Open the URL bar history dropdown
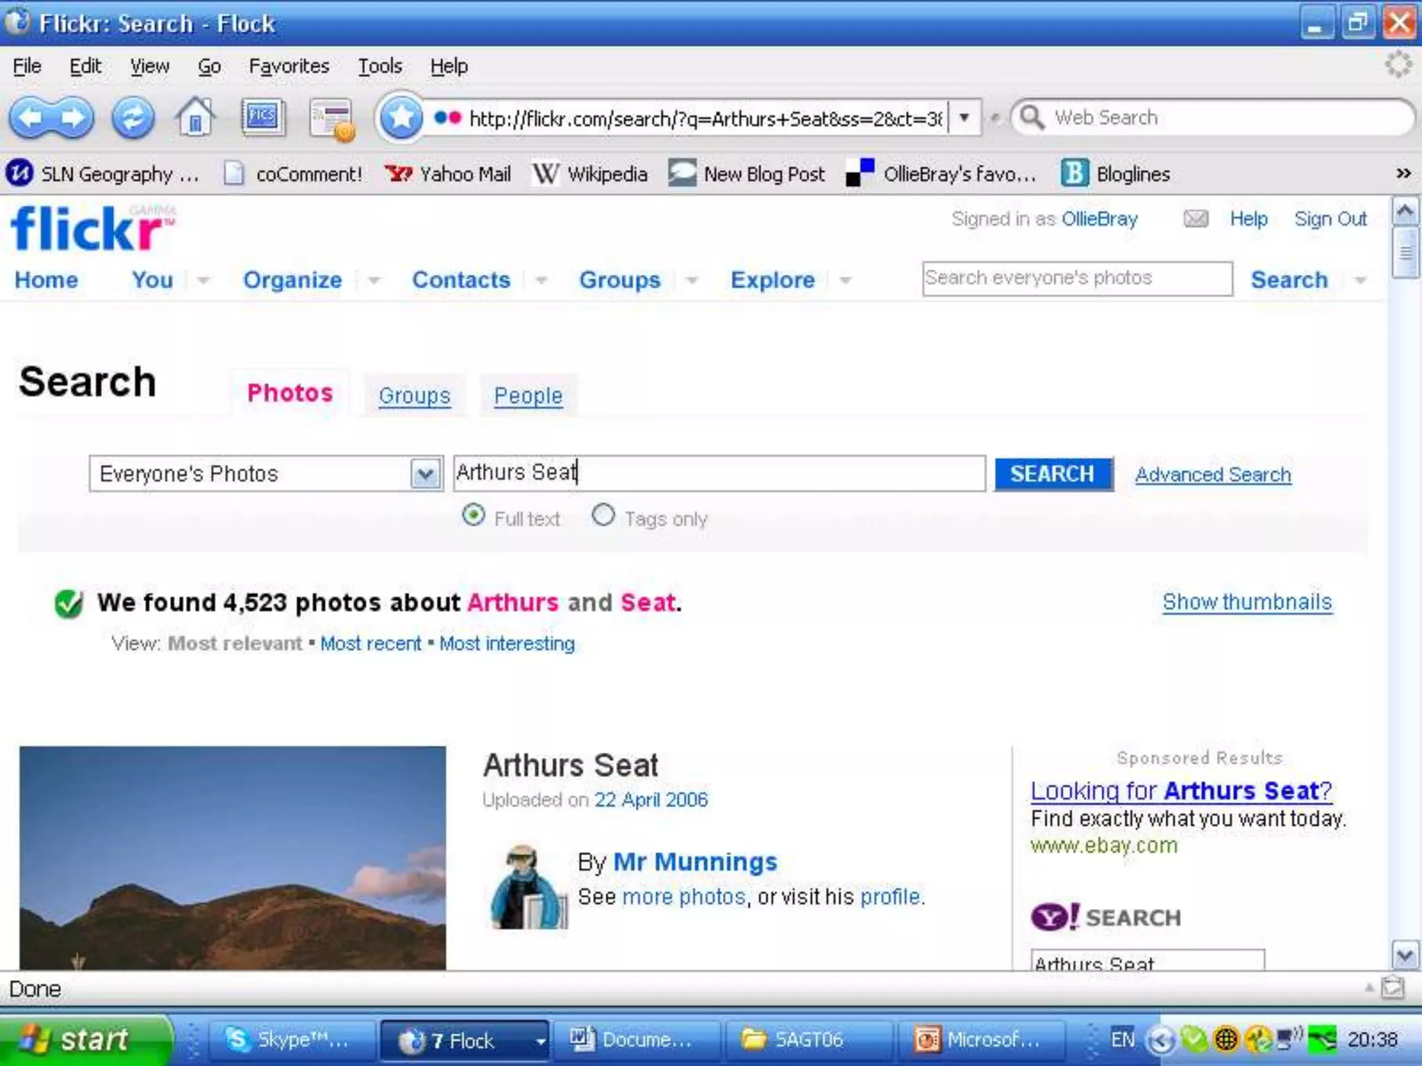1422x1066 pixels. (x=964, y=118)
